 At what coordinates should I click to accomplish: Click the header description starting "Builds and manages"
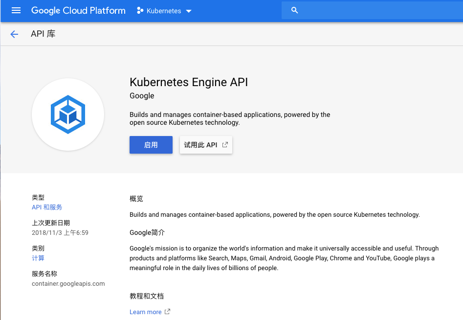pyautogui.click(x=230, y=118)
